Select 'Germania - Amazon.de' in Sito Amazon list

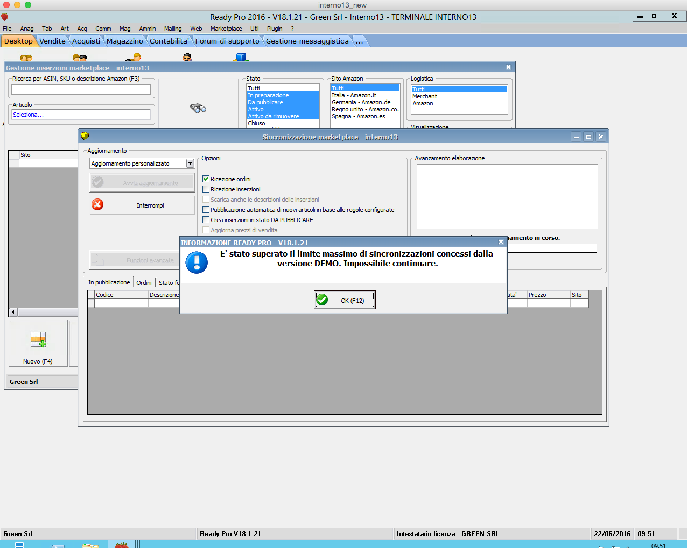[365, 102]
